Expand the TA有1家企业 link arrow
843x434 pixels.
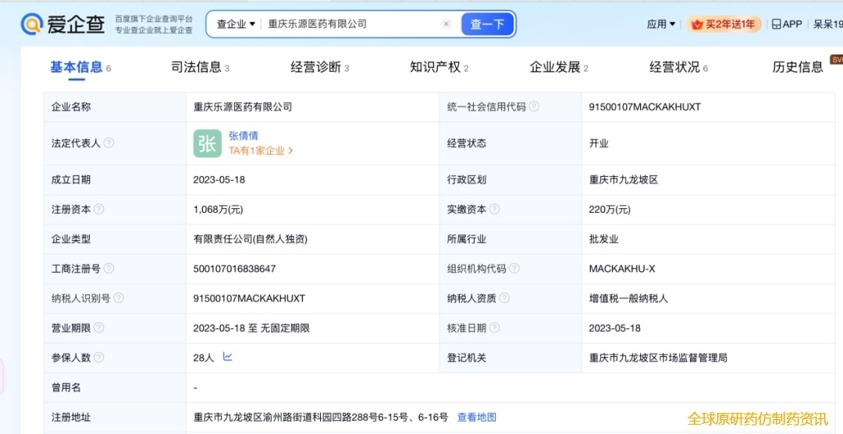[x=290, y=151]
